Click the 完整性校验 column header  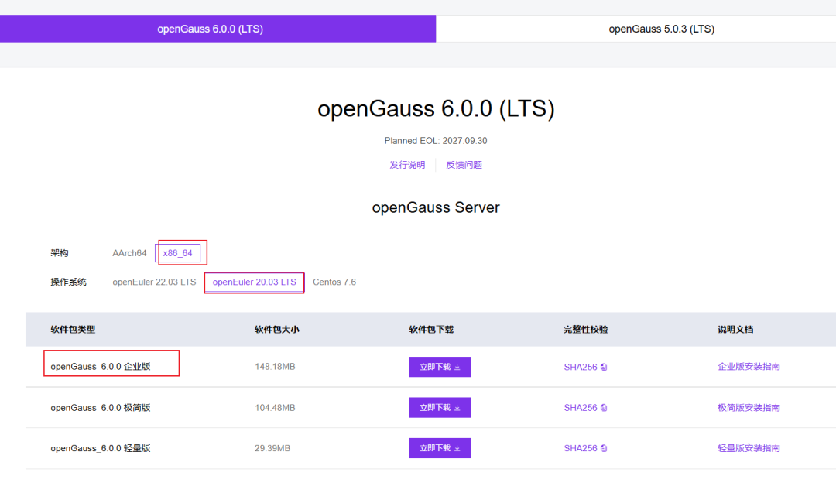click(585, 330)
